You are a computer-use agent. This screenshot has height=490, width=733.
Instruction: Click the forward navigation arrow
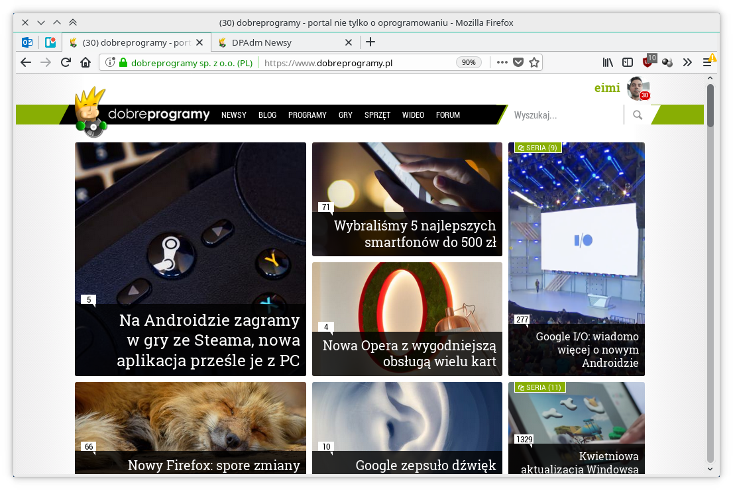(x=45, y=63)
